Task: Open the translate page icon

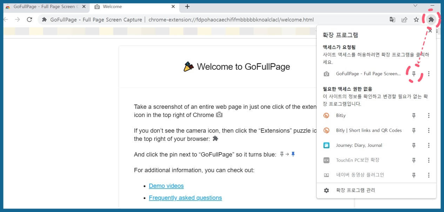Action: 392,20
